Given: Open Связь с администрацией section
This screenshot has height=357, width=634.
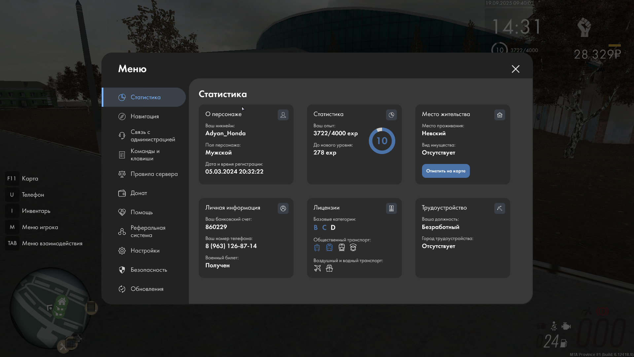Looking at the screenshot, I should click(x=153, y=136).
